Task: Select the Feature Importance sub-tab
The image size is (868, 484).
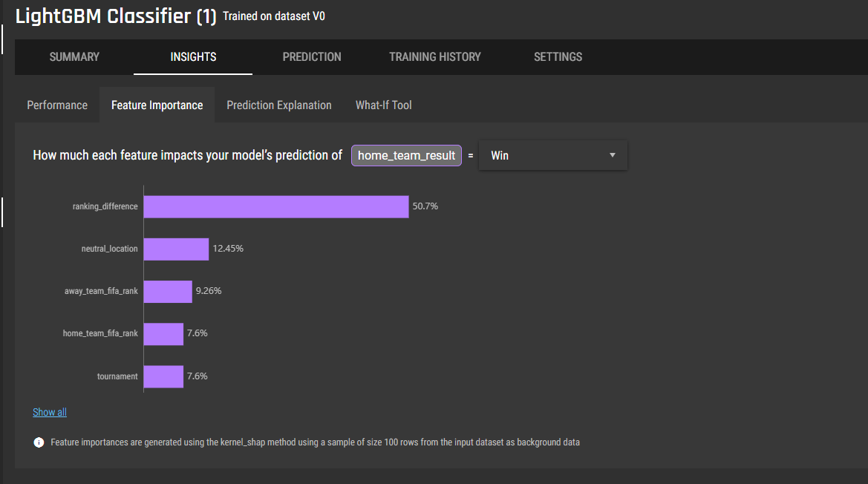Action: tap(157, 105)
